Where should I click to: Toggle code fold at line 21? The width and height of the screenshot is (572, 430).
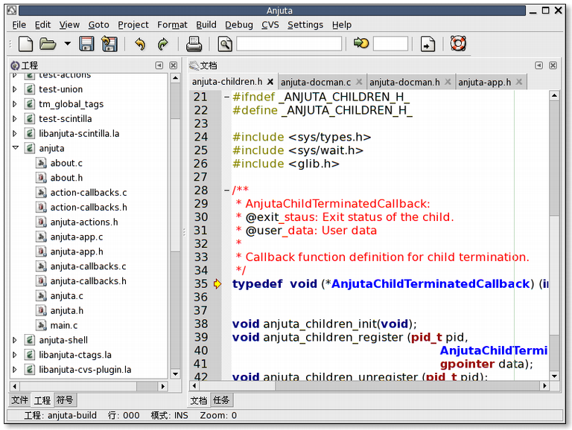pos(226,97)
